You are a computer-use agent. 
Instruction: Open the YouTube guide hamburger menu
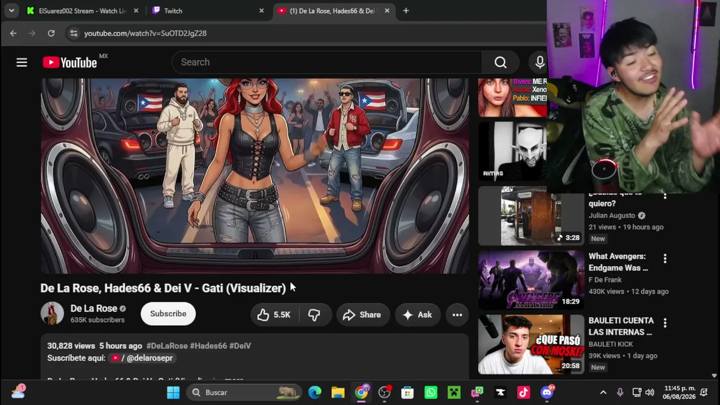(21, 62)
